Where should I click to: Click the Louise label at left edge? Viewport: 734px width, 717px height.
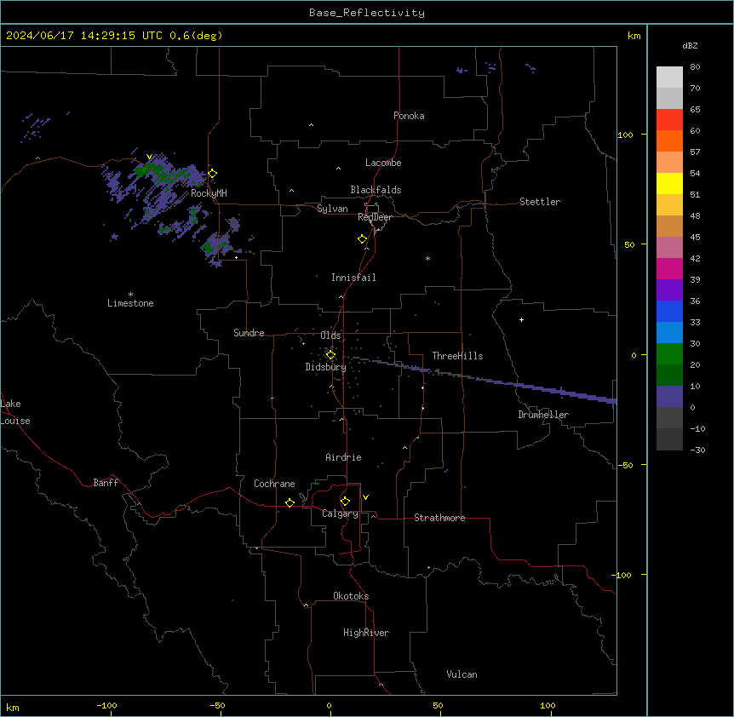tap(15, 421)
